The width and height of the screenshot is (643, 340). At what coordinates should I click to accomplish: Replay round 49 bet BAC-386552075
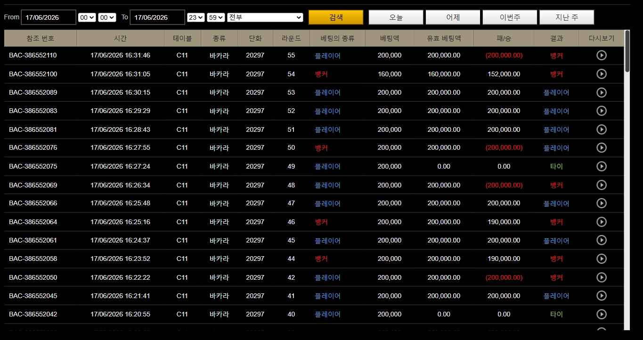(602, 166)
